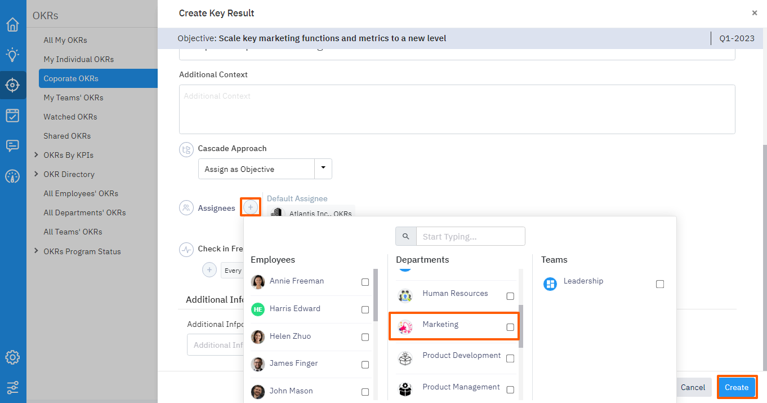Open the calendar tasks icon in sidebar
The image size is (767, 403).
[12, 116]
